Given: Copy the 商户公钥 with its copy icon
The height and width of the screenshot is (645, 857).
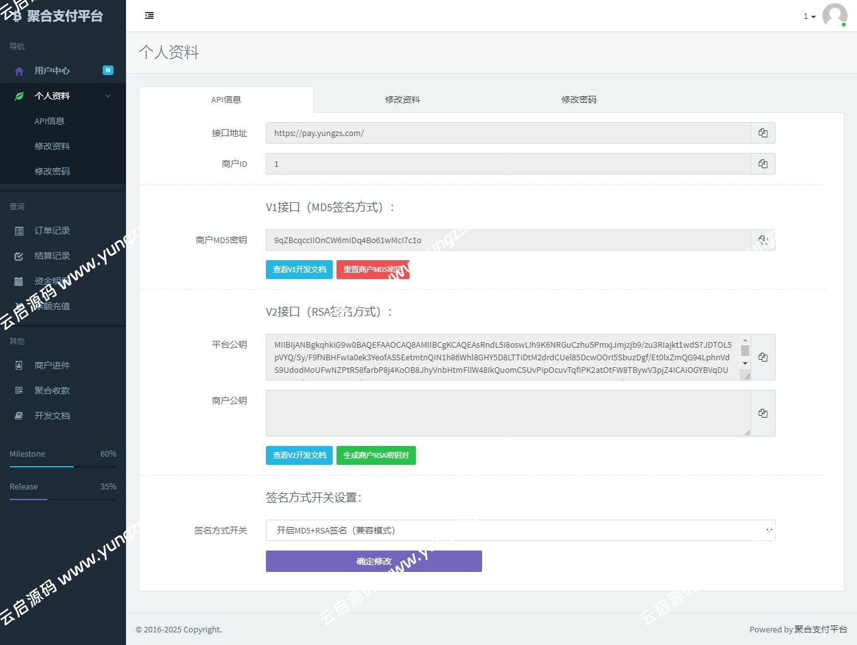Looking at the screenshot, I should 762,413.
